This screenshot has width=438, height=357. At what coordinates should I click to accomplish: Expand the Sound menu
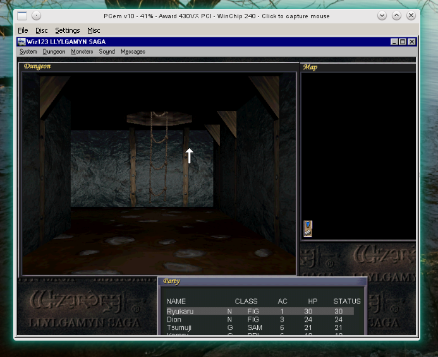pos(107,52)
